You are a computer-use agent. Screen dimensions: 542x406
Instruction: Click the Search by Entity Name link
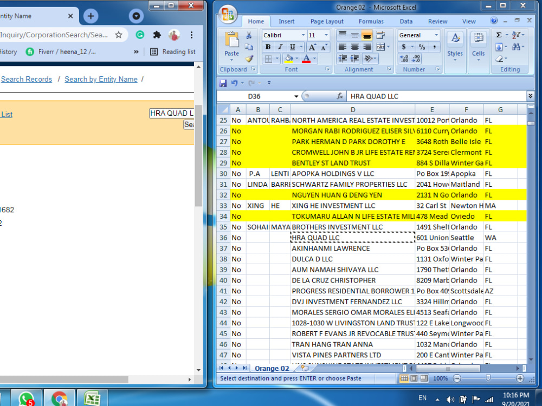[101, 79]
